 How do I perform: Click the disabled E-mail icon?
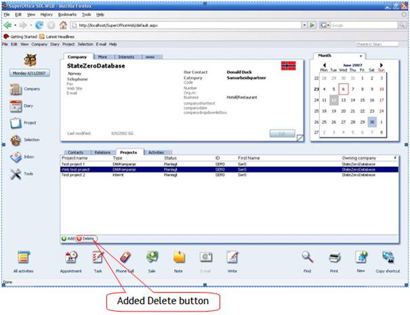(206, 257)
